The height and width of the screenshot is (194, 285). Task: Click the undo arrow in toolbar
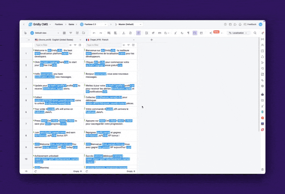tap(94, 33)
